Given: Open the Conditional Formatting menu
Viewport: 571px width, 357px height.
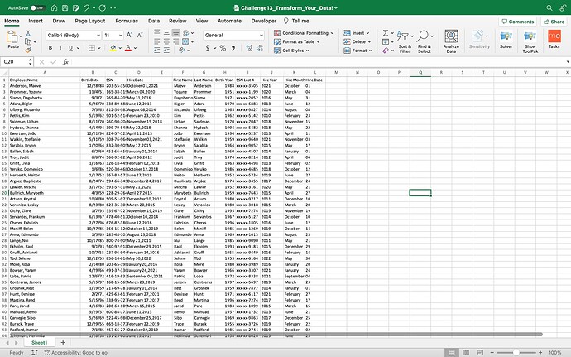Looking at the screenshot, I should coord(304,33).
